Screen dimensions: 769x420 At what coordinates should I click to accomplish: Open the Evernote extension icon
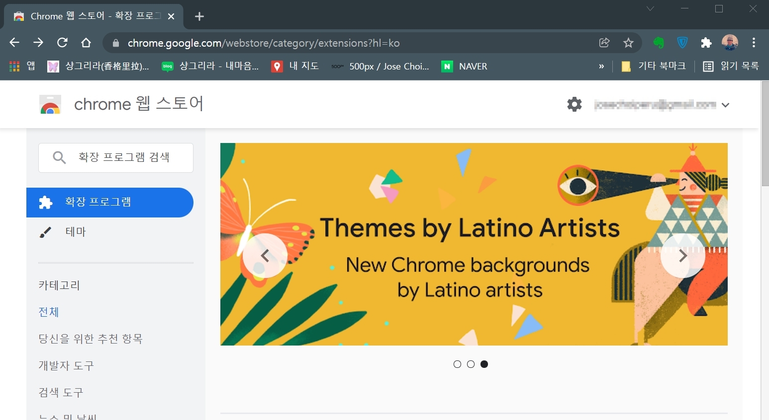point(659,43)
